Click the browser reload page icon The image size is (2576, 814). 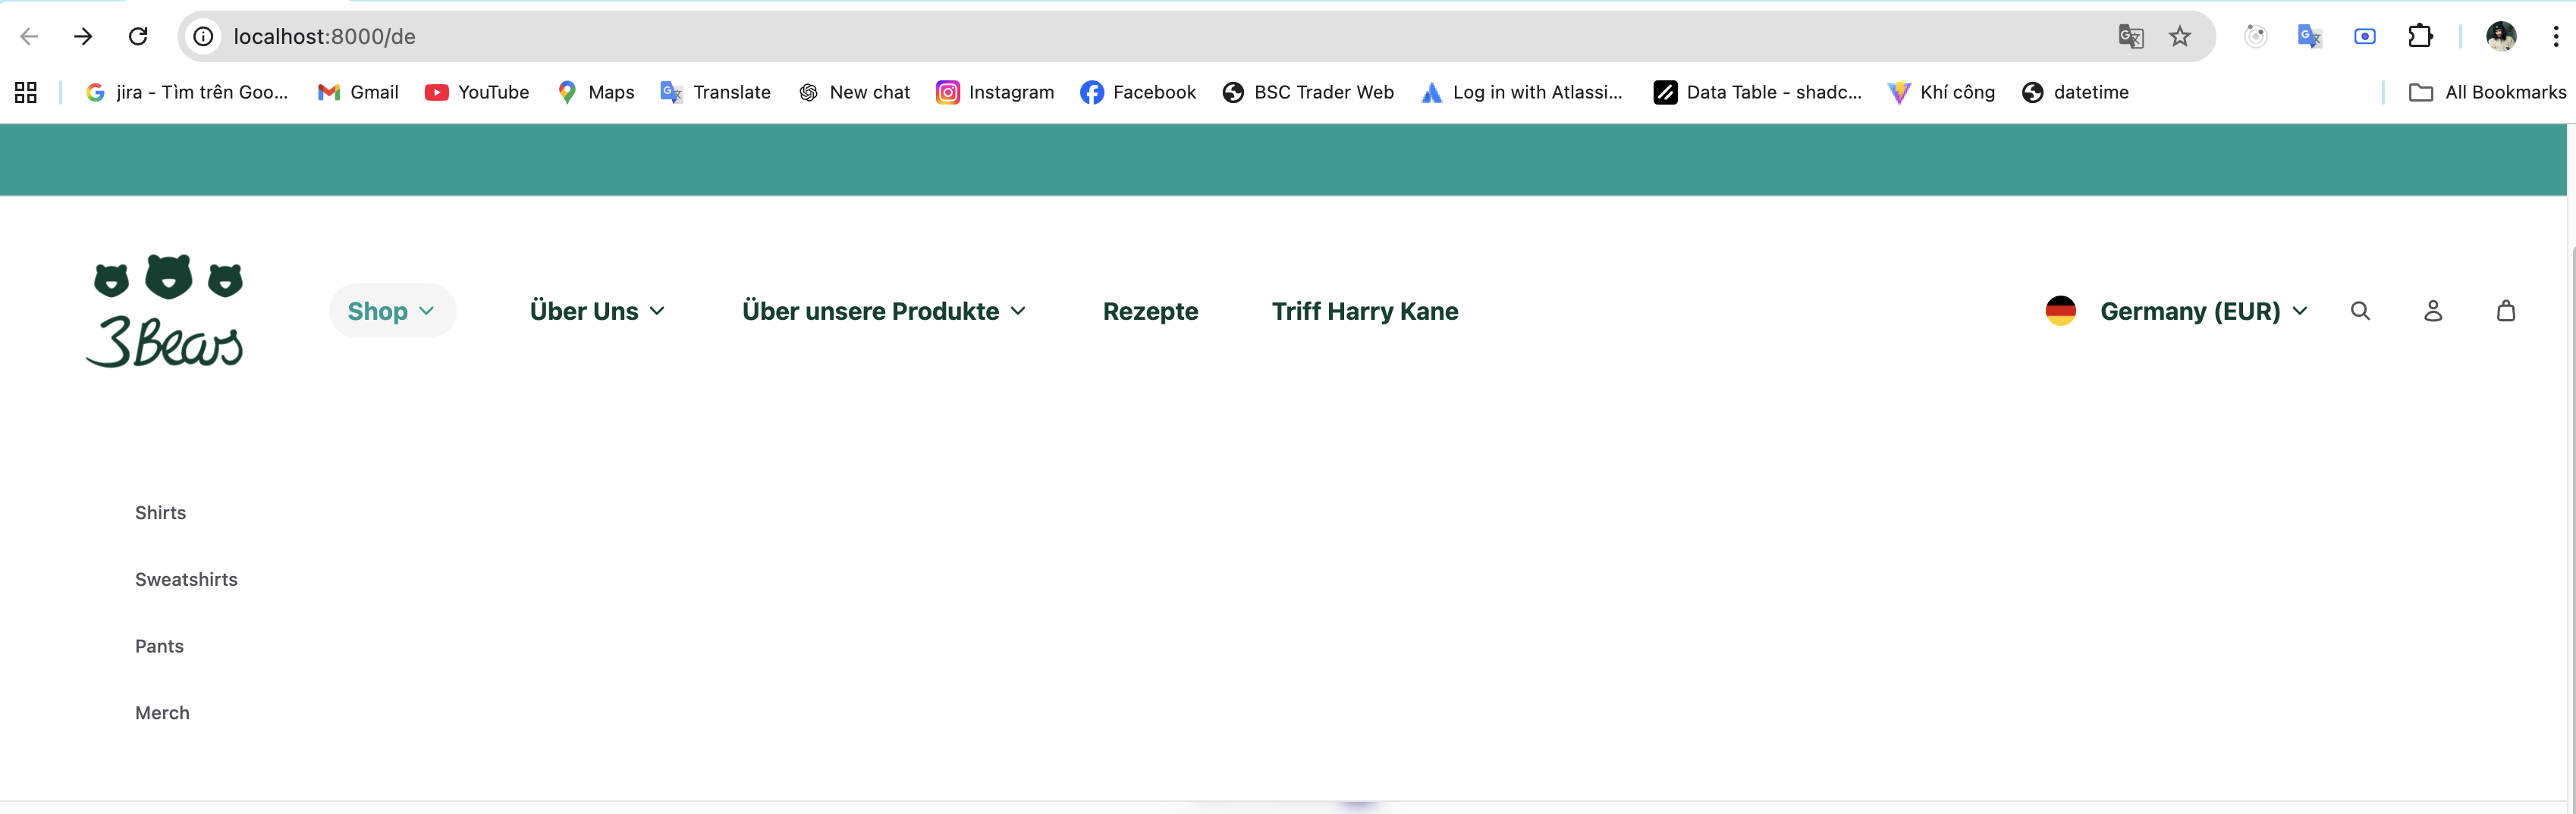click(x=138, y=36)
